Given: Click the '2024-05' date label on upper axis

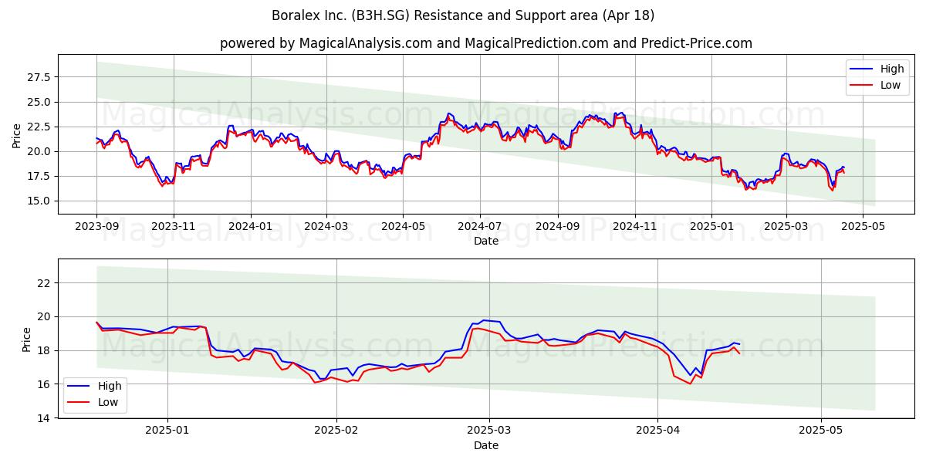Looking at the screenshot, I should click(x=402, y=228).
